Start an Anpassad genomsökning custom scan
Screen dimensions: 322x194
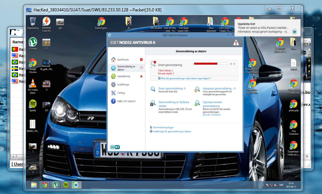(218, 88)
